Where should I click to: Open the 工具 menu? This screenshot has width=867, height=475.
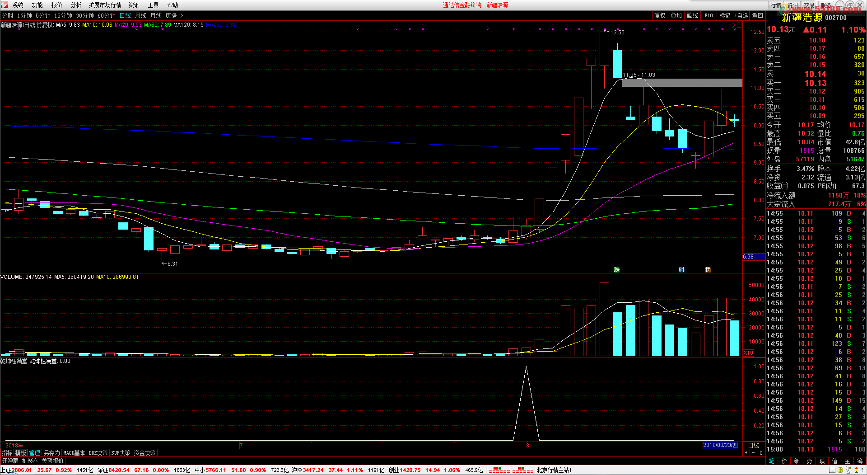[153, 5]
